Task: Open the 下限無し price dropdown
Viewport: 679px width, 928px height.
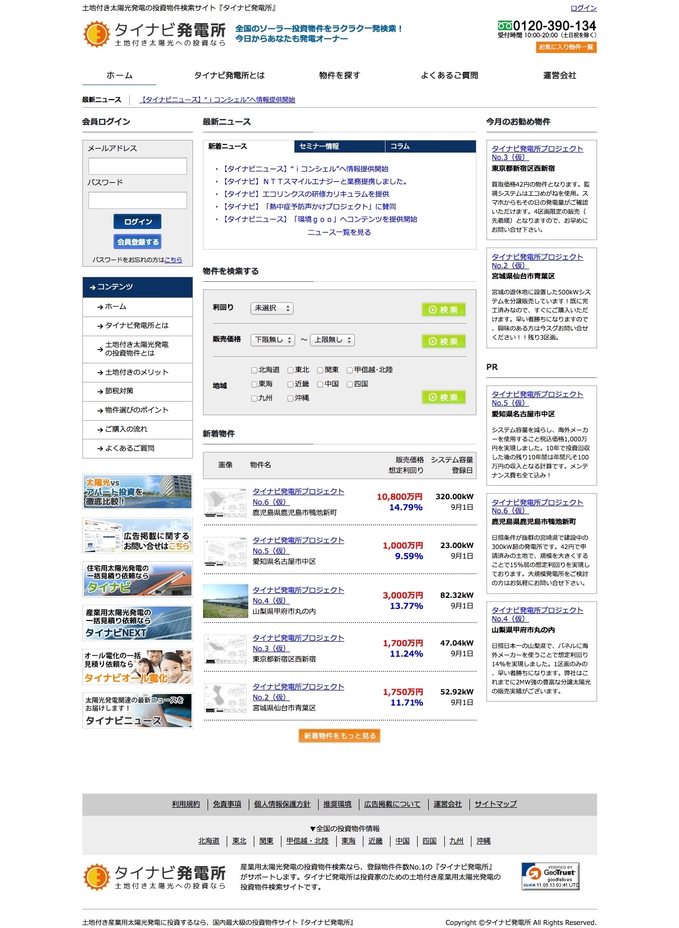Action: (272, 340)
